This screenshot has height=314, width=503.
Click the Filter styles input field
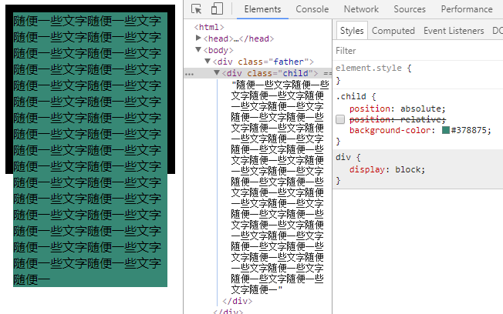pos(417,51)
